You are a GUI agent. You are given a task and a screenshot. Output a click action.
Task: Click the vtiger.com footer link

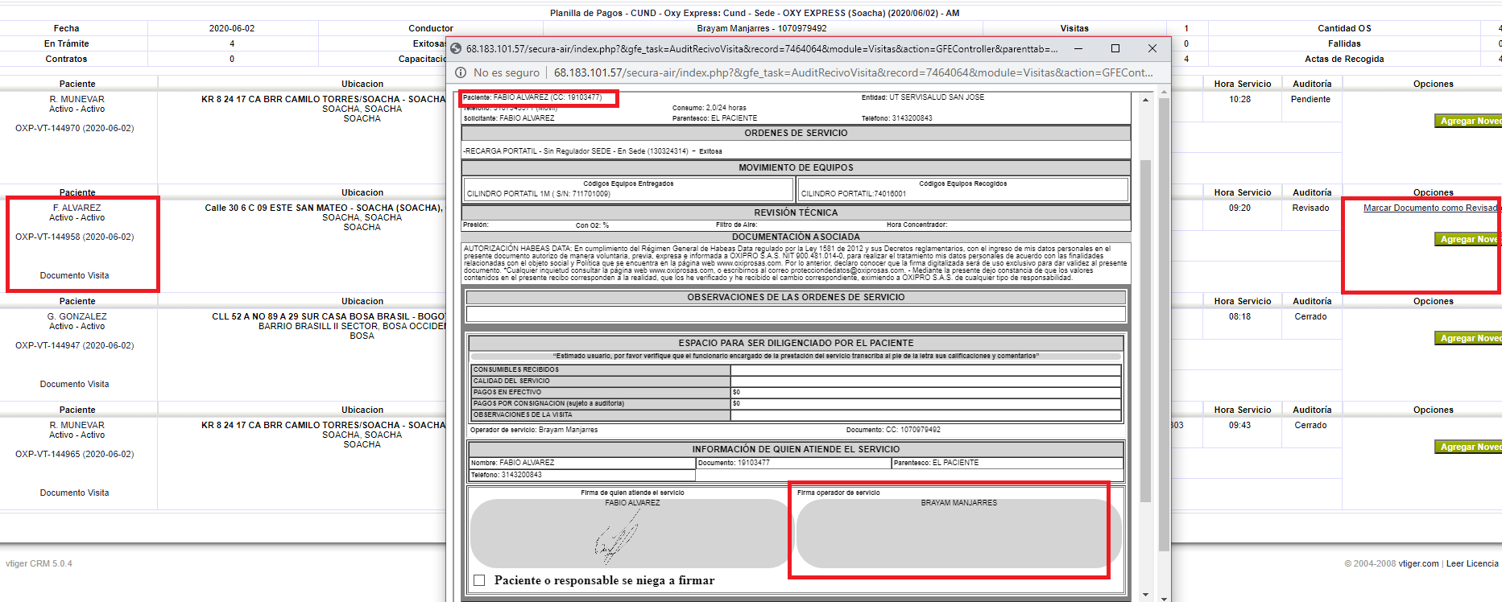pyautogui.click(x=1418, y=563)
